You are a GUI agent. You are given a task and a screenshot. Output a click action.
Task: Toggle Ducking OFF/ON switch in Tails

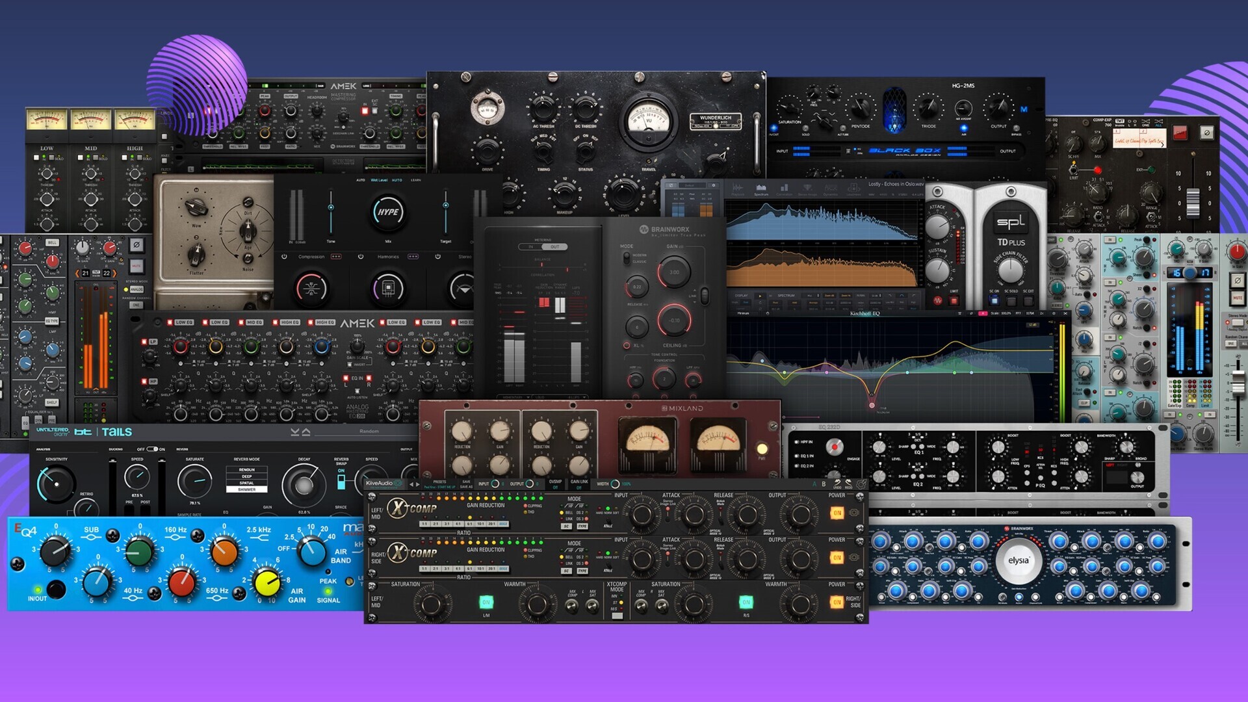[152, 449]
